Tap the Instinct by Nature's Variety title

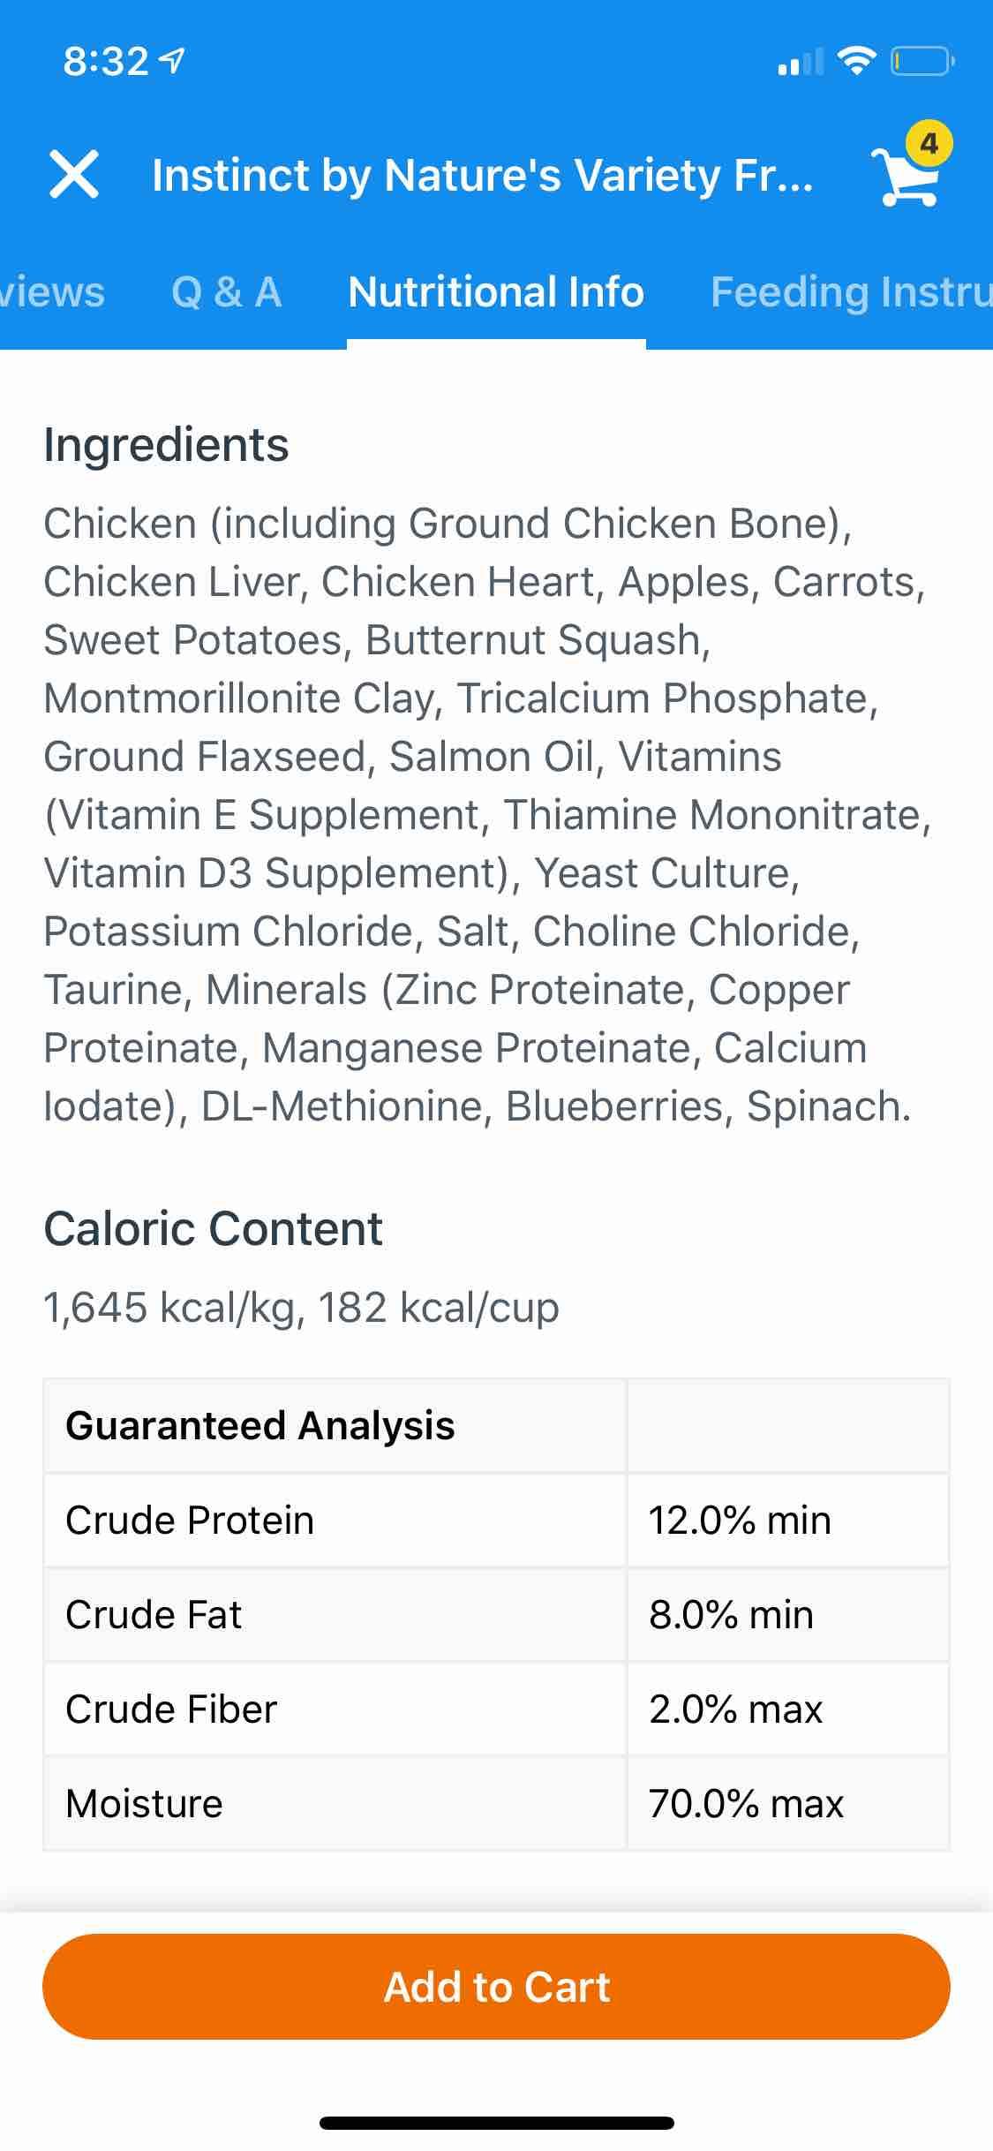(x=483, y=175)
